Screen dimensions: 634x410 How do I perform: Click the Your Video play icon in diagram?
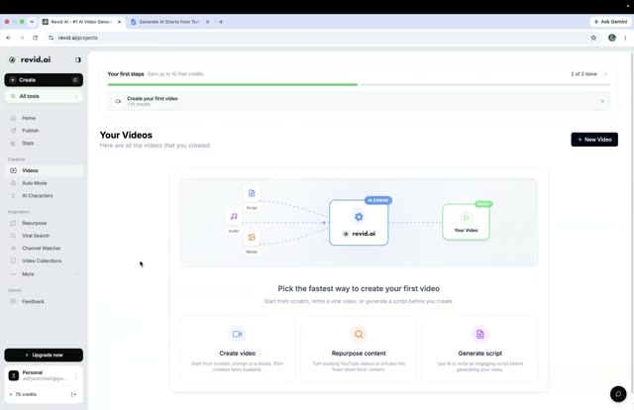pyautogui.click(x=466, y=218)
